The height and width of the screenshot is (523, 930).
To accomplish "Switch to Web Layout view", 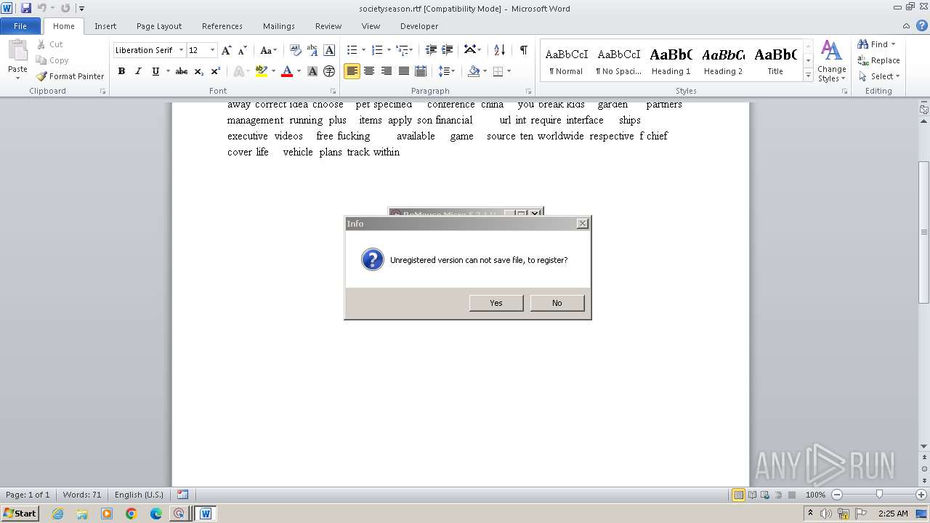I will point(764,495).
